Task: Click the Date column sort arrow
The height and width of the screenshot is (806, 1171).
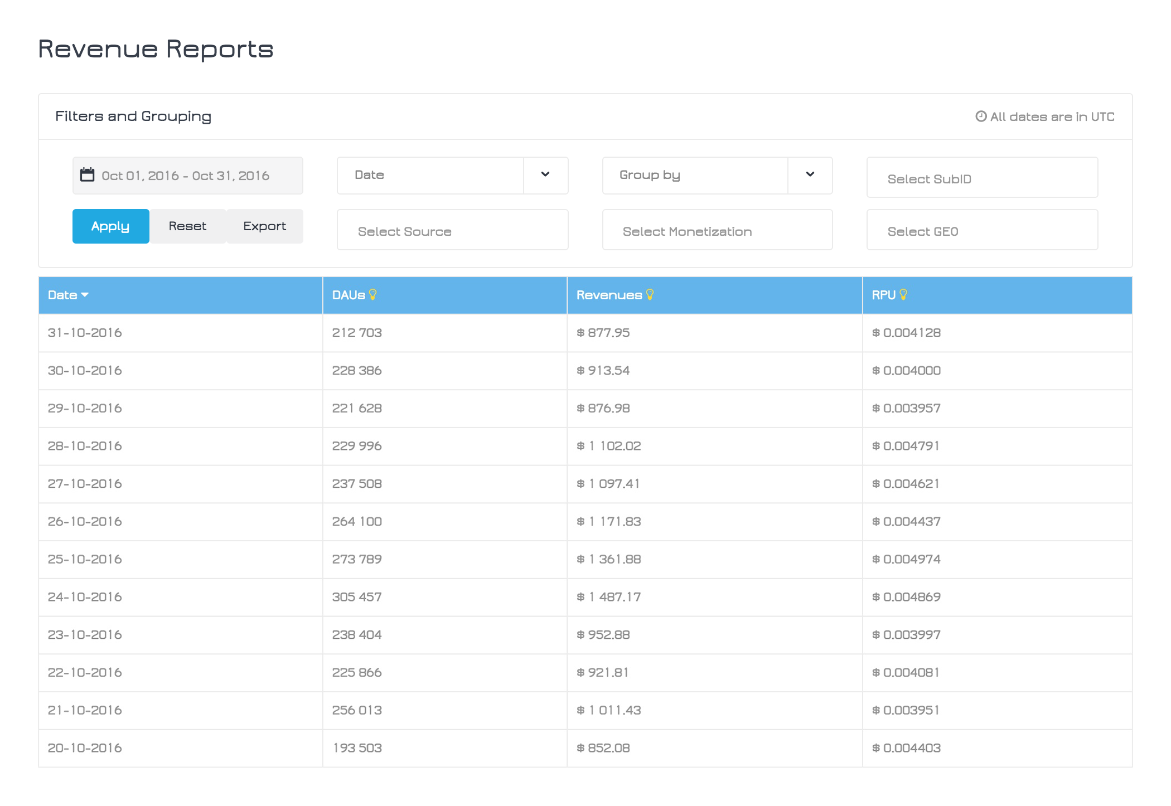Action: tap(85, 295)
